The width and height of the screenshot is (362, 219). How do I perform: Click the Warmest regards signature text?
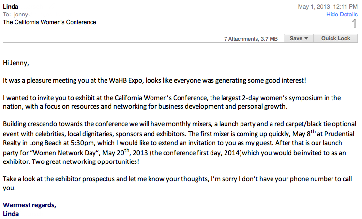pos(29,205)
